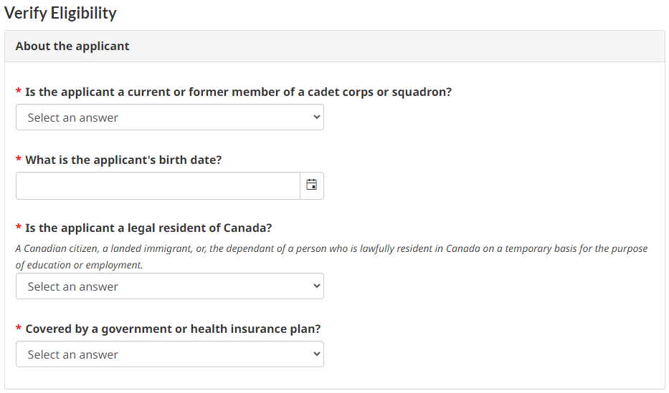The height and width of the screenshot is (393, 669).
Task: Click the "Verify Eligibility" page heading
Action: 60,13
